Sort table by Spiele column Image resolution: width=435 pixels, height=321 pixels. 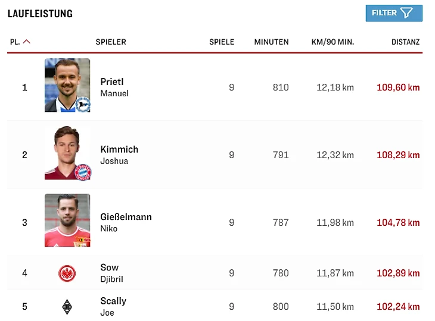pos(222,42)
